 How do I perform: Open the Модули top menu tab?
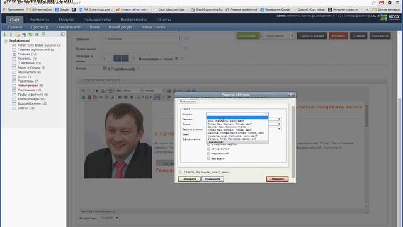66,20
